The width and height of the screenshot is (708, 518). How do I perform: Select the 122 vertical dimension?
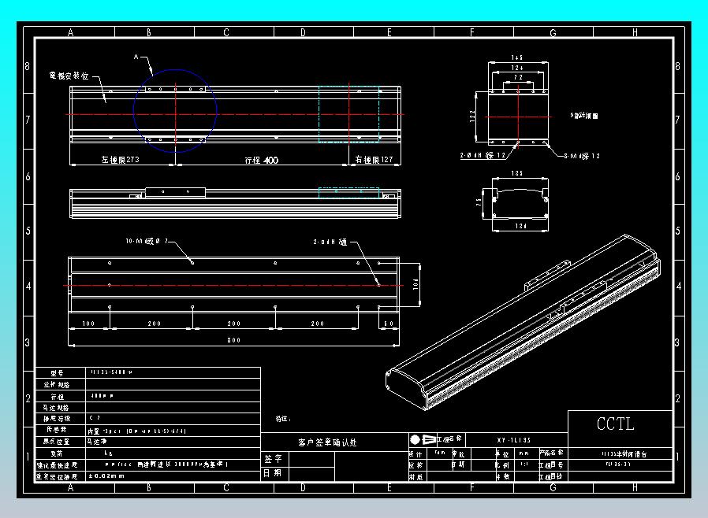472,117
